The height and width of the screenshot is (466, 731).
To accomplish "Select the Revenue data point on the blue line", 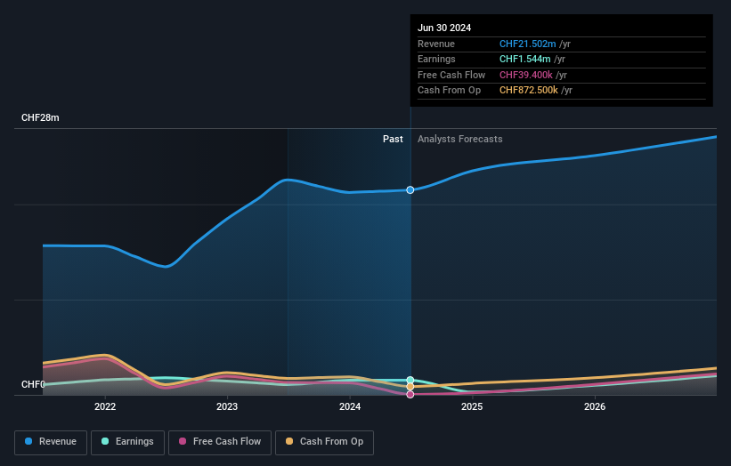I will pos(410,190).
